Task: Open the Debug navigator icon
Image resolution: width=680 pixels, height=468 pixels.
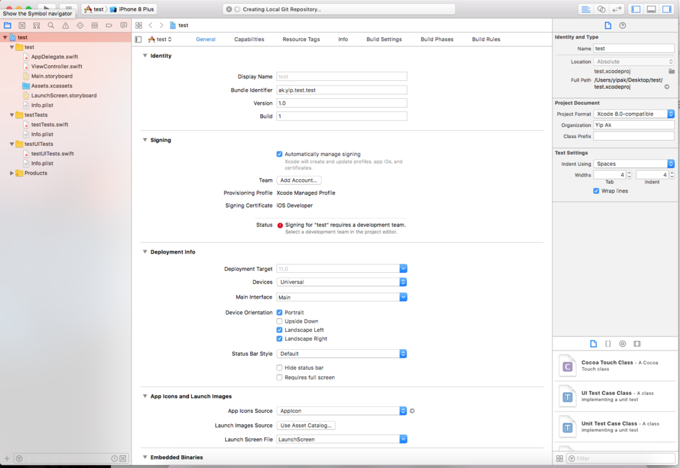Action: pyautogui.click(x=94, y=26)
